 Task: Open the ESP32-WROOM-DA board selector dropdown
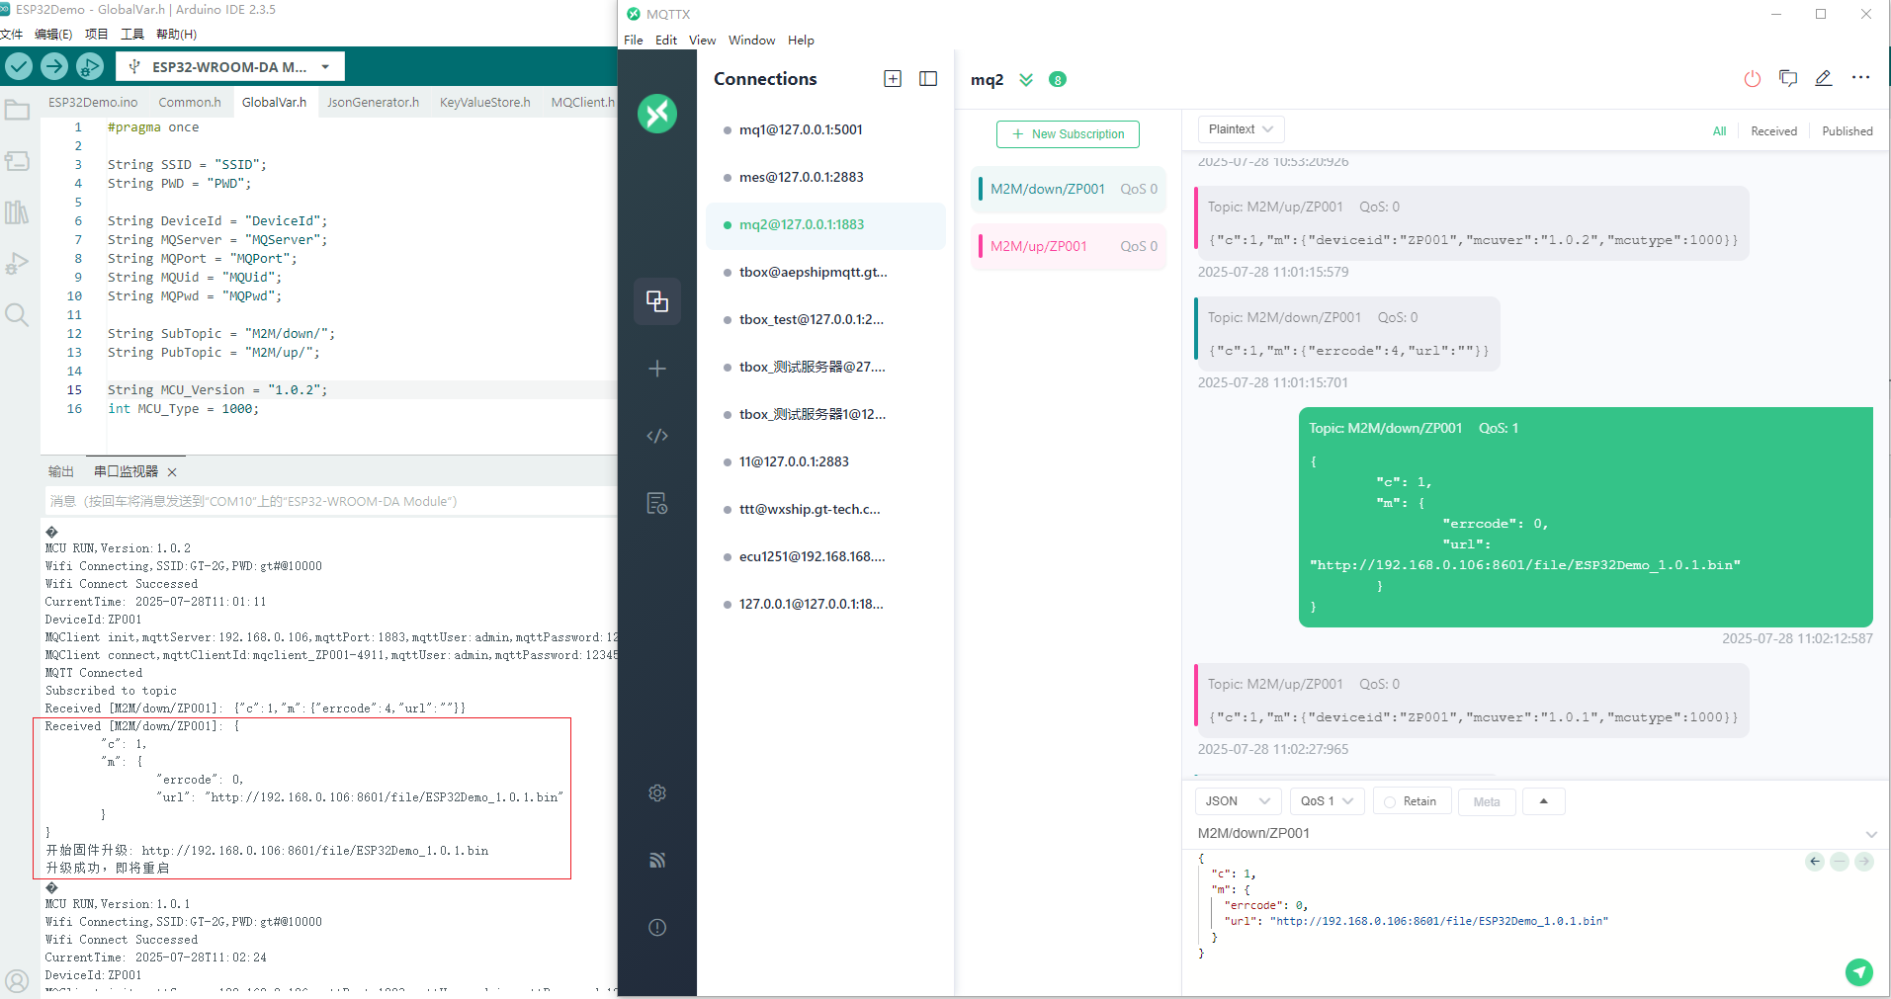pyautogui.click(x=230, y=67)
